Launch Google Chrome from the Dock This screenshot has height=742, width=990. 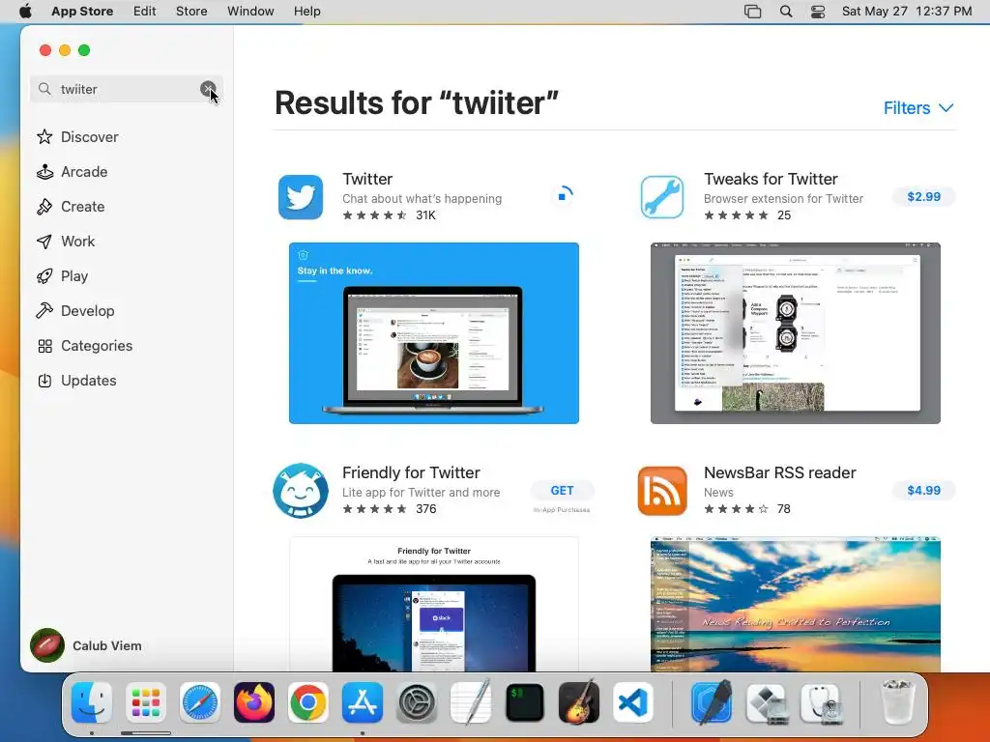click(x=308, y=702)
